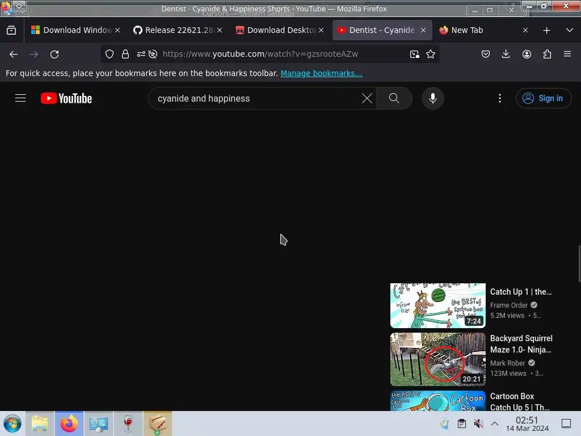Viewport: 581px width, 436px height.
Task: Open System Settings taskbar item
Action: [98, 424]
